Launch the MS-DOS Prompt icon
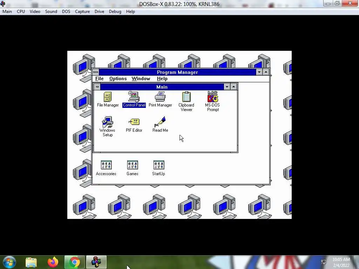The height and width of the screenshot is (269, 359). (213, 101)
